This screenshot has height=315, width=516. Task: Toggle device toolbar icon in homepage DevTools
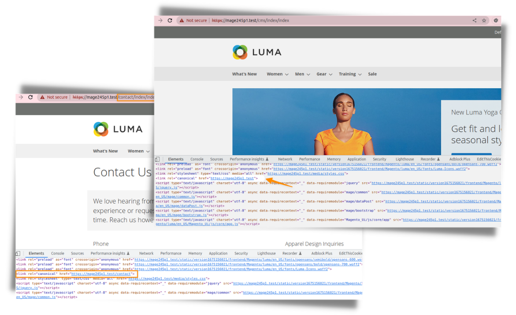[157, 159]
